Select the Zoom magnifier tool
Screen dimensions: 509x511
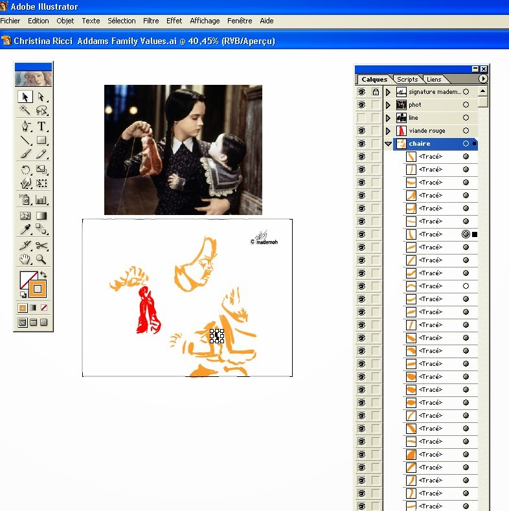pos(41,259)
